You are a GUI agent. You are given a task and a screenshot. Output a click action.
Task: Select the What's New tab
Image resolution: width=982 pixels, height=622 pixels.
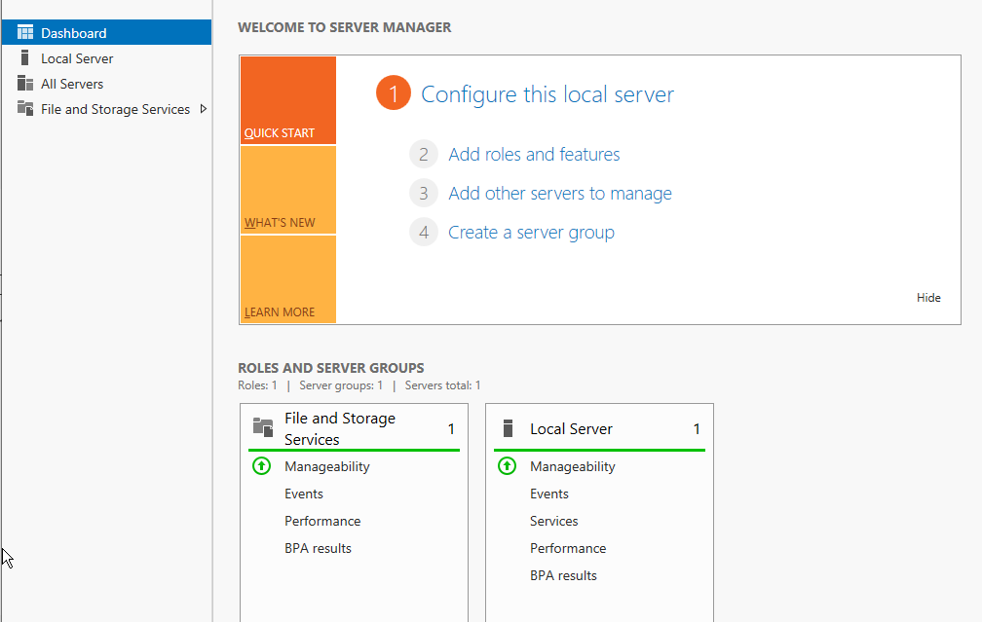pos(288,190)
